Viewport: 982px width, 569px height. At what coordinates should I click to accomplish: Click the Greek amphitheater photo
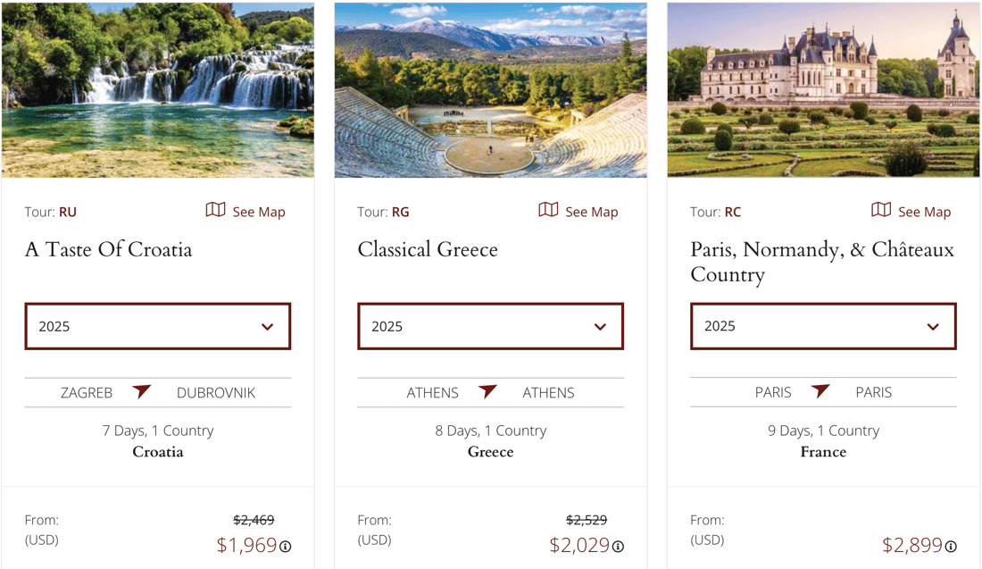(x=490, y=90)
